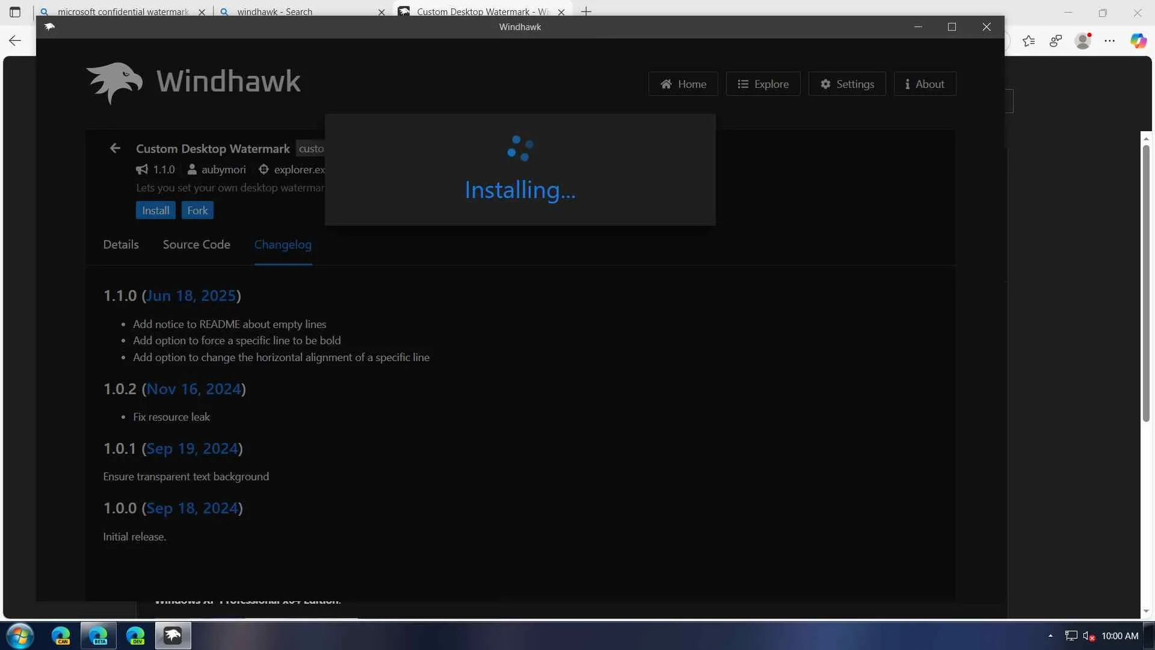Switch to the Source Code tab
This screenshot has height=650, width=1155.
pyautogui.click(x=196, y=244)
